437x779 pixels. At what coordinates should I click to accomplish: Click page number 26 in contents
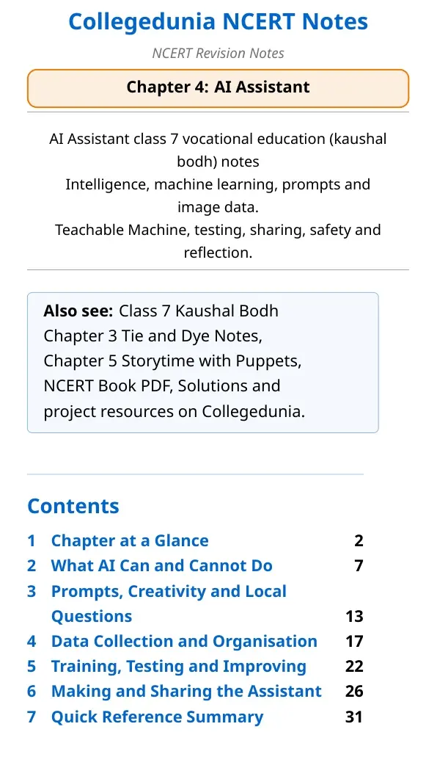coord(354,692)
